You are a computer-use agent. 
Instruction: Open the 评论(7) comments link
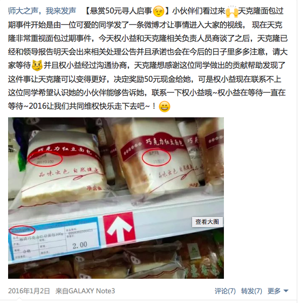225,291
